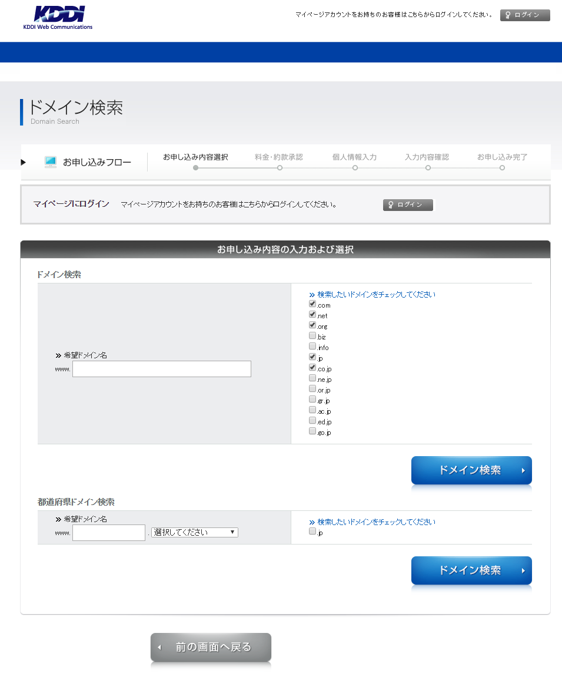The height and width of the screenshot is (673, 562).
Task: Click the black triangle arrow left of お申し込みフロー
Action: click(24, 162)
